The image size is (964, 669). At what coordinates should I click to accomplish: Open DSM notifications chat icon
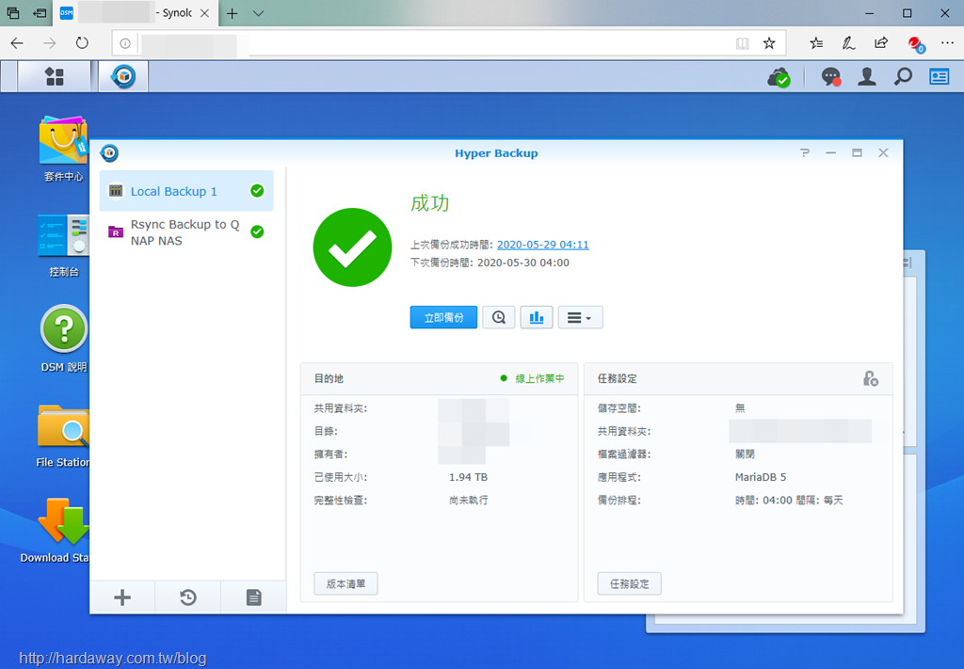(x=831, y=77)
